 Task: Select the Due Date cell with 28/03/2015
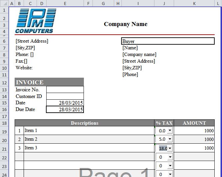pos(65,110)
